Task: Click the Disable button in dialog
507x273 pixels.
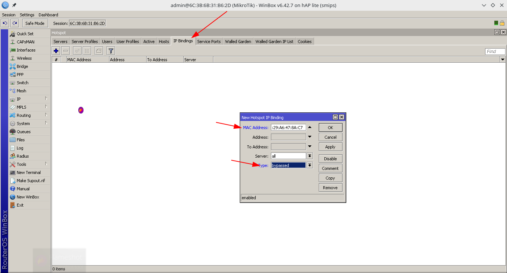Action: 330,159
